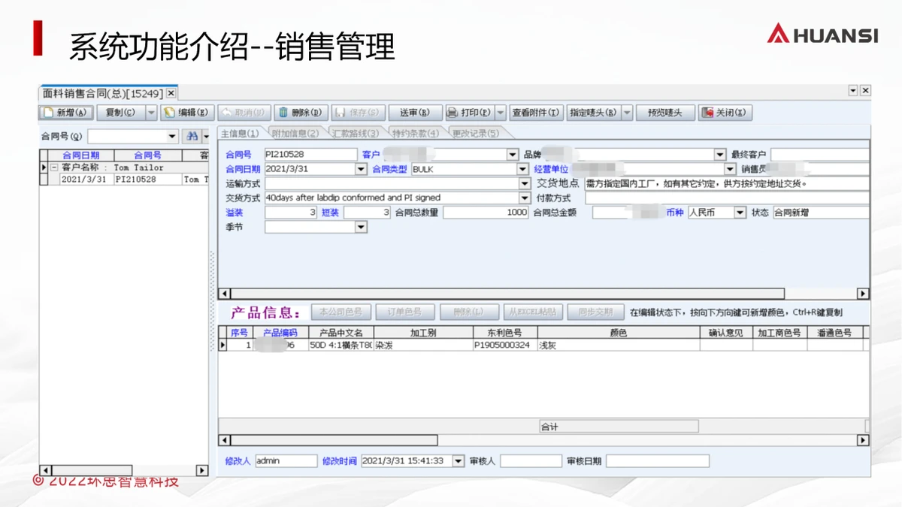The height and width of the screenshot is (507, 902).
Task: Sort by the 合同日期 column header in the list
Action: click(x=80, y=155)
